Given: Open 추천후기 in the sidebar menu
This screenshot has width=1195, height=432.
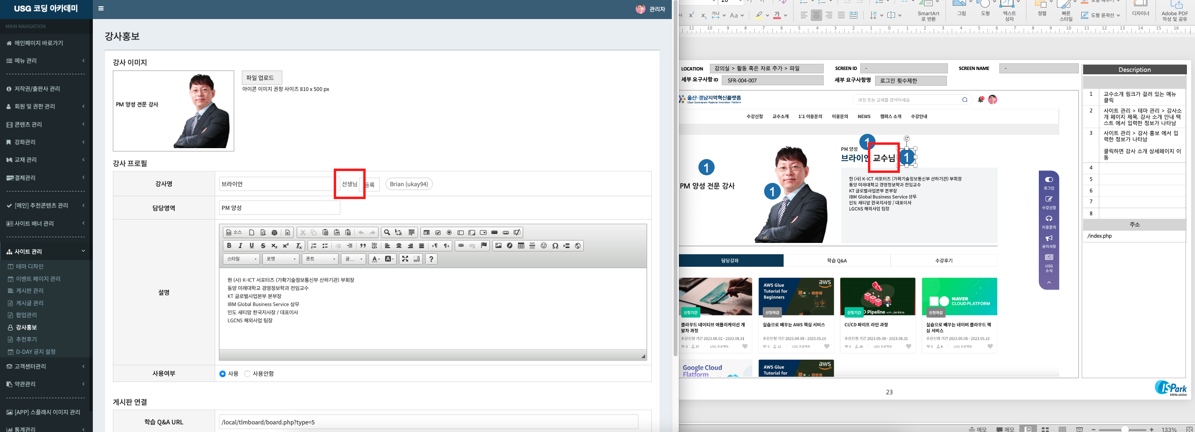Looking at the screenshot, I should [x=26, y=340].
